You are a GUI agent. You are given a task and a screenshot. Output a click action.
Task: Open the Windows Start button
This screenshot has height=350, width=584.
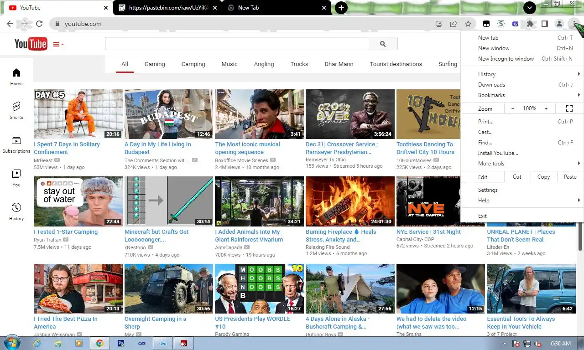pyautogui.click(x=11, y=343)
